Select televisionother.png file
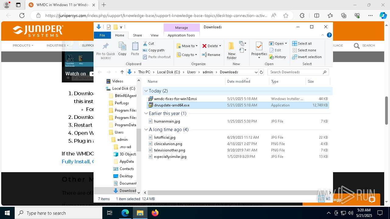390x219 pixels. click(x=238, y=150)
